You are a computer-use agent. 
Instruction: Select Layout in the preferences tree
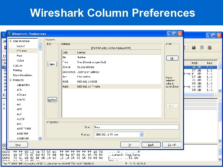point(21,46)
